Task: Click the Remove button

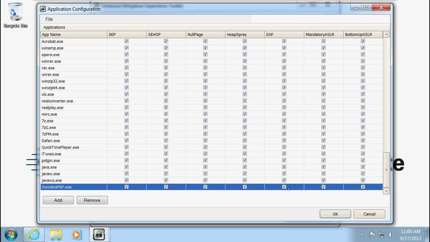Action: tap(92, 200)
